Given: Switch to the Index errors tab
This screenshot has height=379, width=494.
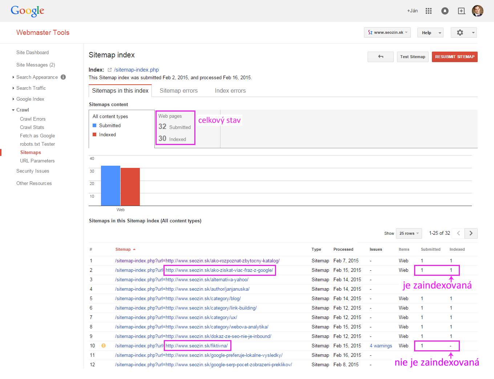Looking at the screenshot, I should [x=230, y=91].
